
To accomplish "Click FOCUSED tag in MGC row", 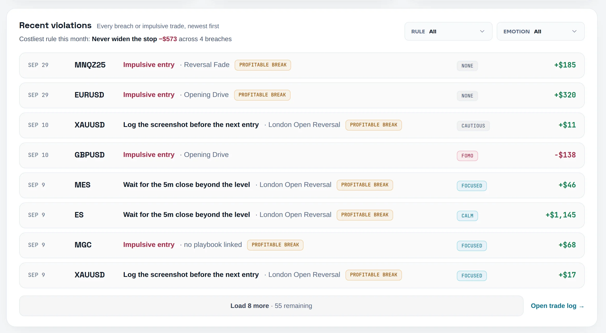I will tap(472, 246).
